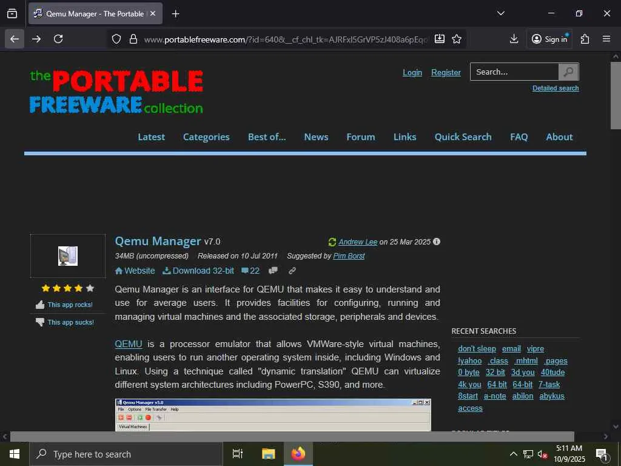This screenshot has height=466, width=621.
Task: Go back to previous page
Action: click(15, 39)
